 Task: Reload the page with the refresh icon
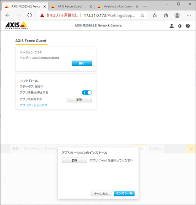click(x=30, y=15)
